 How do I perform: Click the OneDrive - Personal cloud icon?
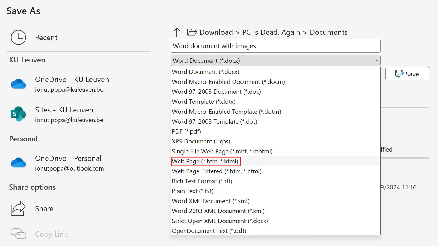(x=18, y=163)
